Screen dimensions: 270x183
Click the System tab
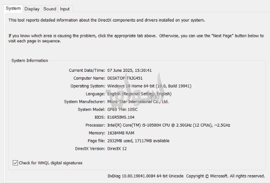coord(13,8)
